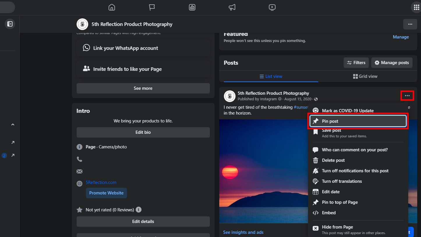Open the Ad Center megaphone icon
This screenshot has width=421, height=237.
click(x=232, y=7)
